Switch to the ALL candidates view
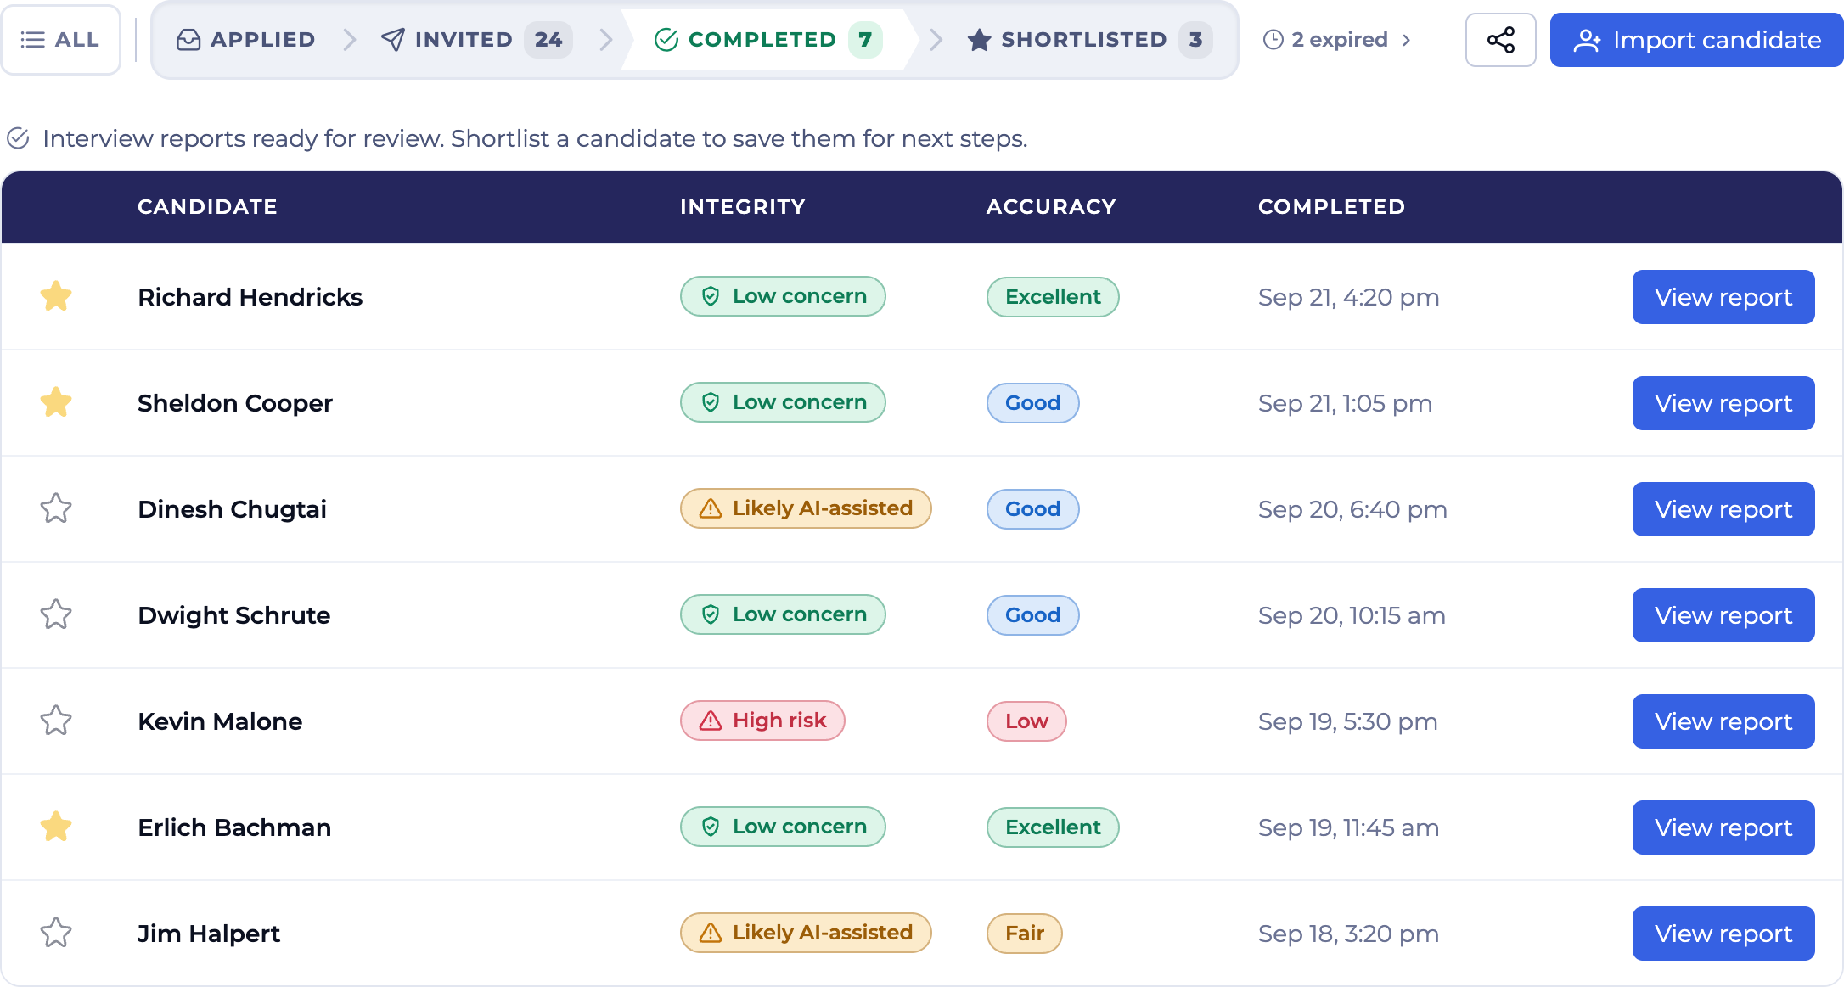This screenshot has height=987, width=1844. tap(60, 40)
